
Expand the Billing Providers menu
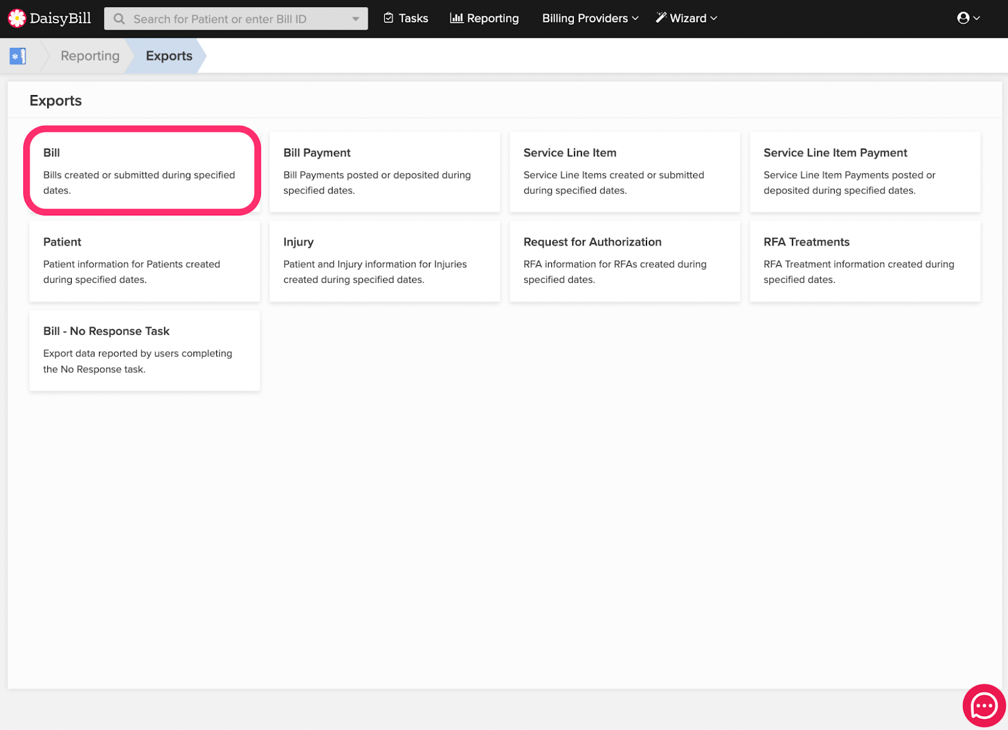click(x=590, y=18)
